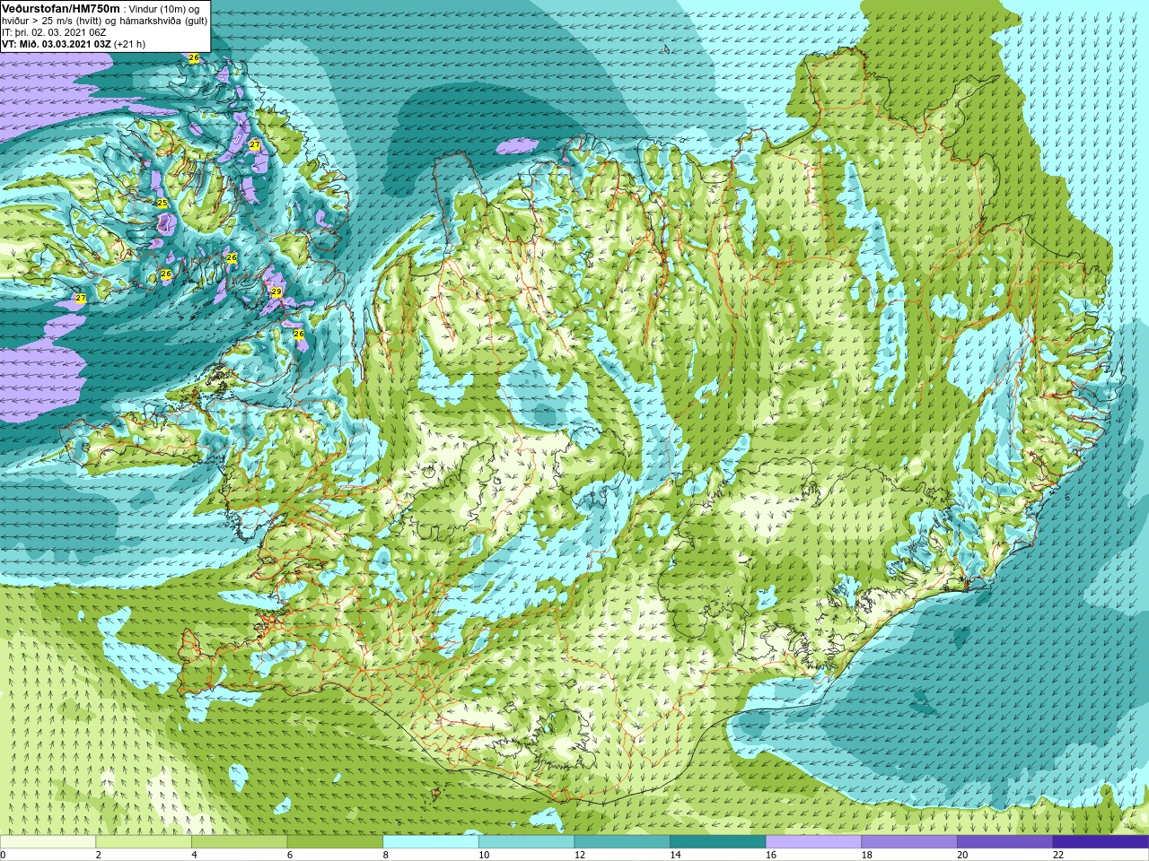This screenshot has width=1149, height=861.
Task: Click the legend scale value '0'
Action: 3,855
